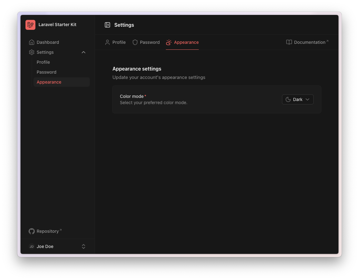Open Password in the sidebar submenu

(47, 72)
